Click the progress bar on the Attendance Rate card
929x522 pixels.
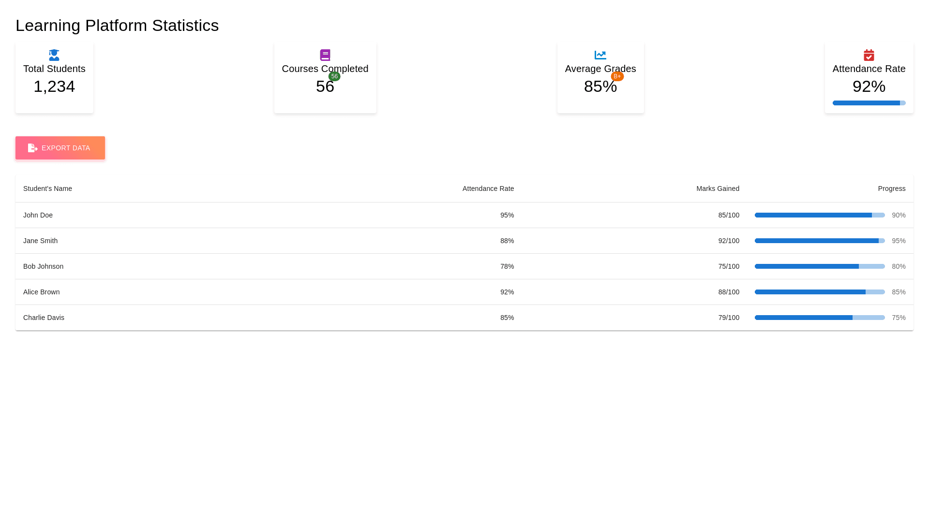(x=869, y=103)
